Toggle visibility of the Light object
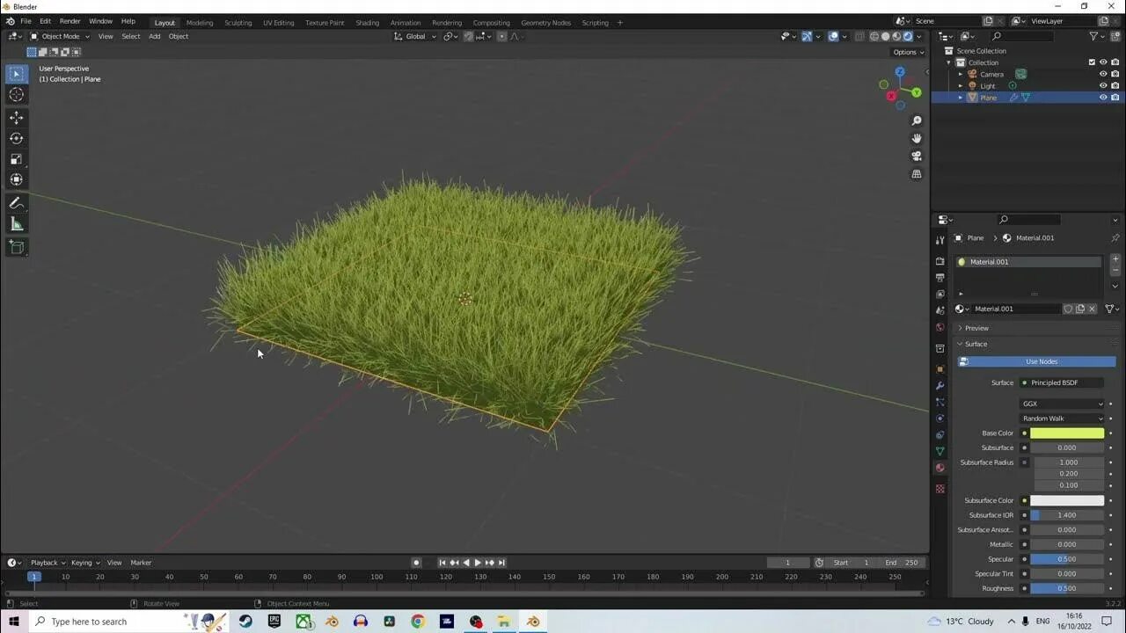 point(1103,85)
